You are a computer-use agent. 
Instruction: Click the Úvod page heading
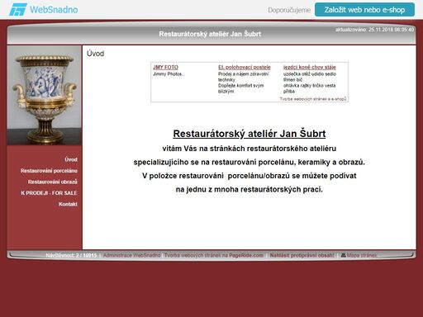[x=95, y=54]
